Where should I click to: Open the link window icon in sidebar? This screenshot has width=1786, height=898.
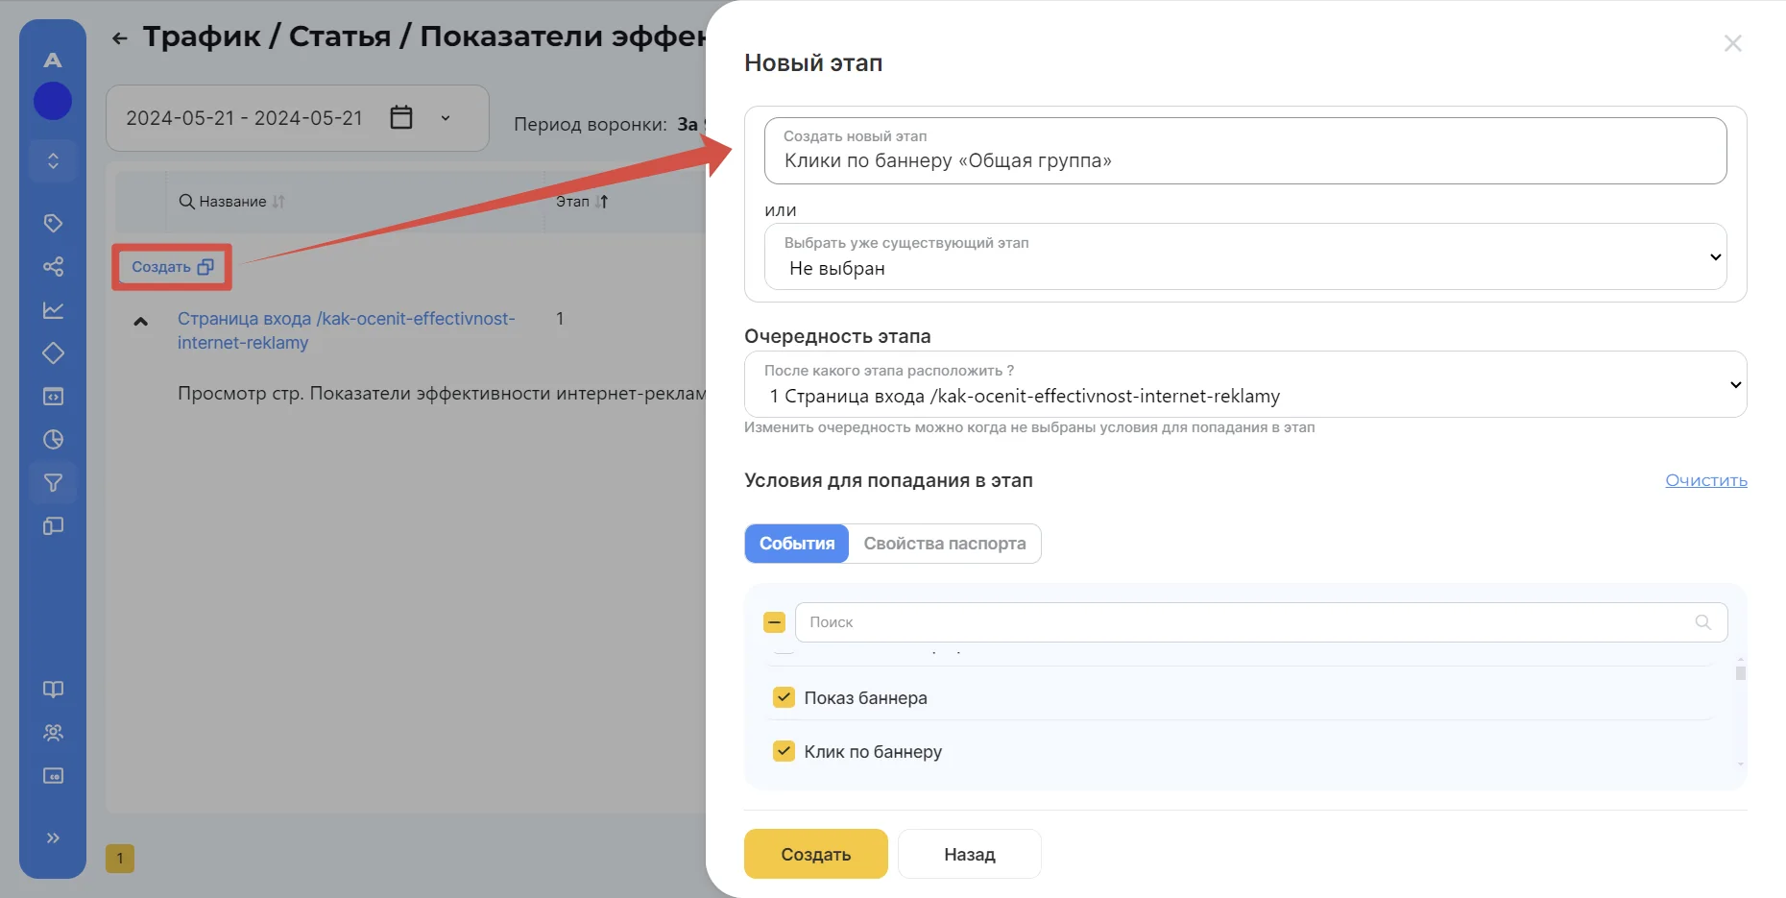(x=53, y=775)
